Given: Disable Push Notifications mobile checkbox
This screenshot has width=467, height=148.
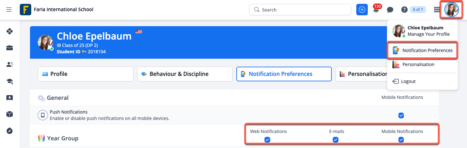Looking at the screenshot, I should tap(401, 115).
